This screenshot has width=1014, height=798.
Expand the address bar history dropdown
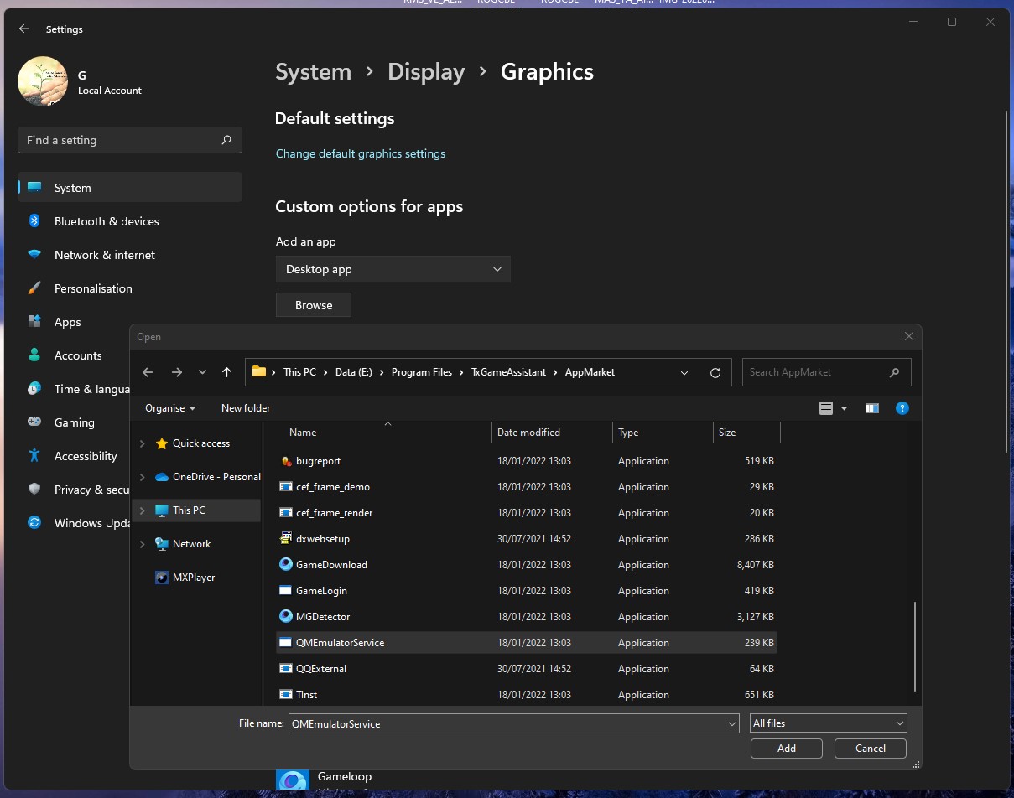(684, 372)
